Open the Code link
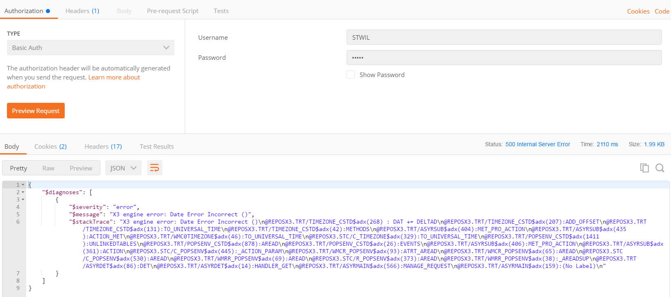 662,11
